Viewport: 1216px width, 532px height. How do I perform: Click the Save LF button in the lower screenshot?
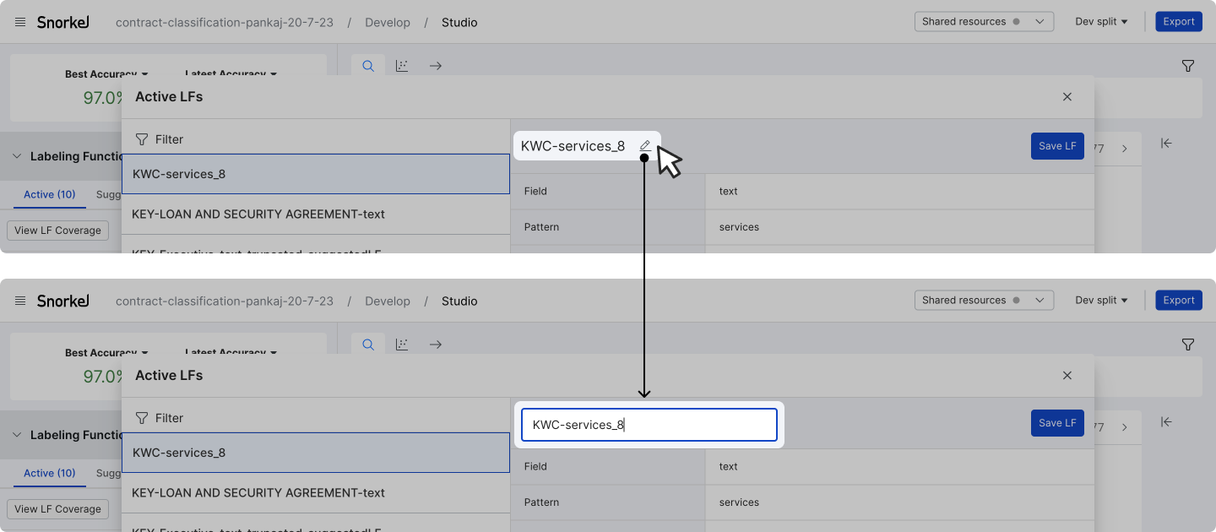point(1057,423)
